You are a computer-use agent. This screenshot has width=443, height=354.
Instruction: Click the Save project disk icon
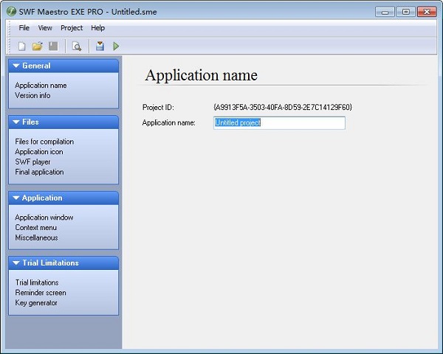pyautogui.click(x=53, y=46)
